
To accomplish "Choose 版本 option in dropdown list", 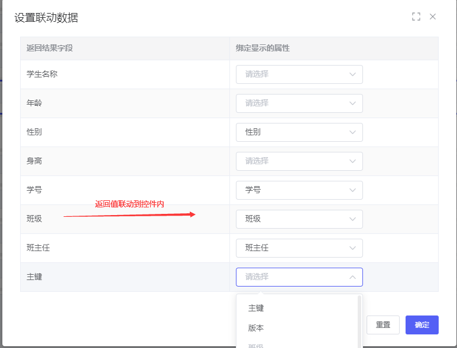I will click(256, 328).
